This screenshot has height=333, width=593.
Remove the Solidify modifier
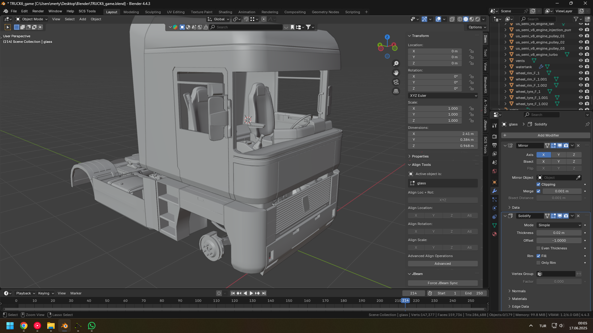[x=578, y=216]
